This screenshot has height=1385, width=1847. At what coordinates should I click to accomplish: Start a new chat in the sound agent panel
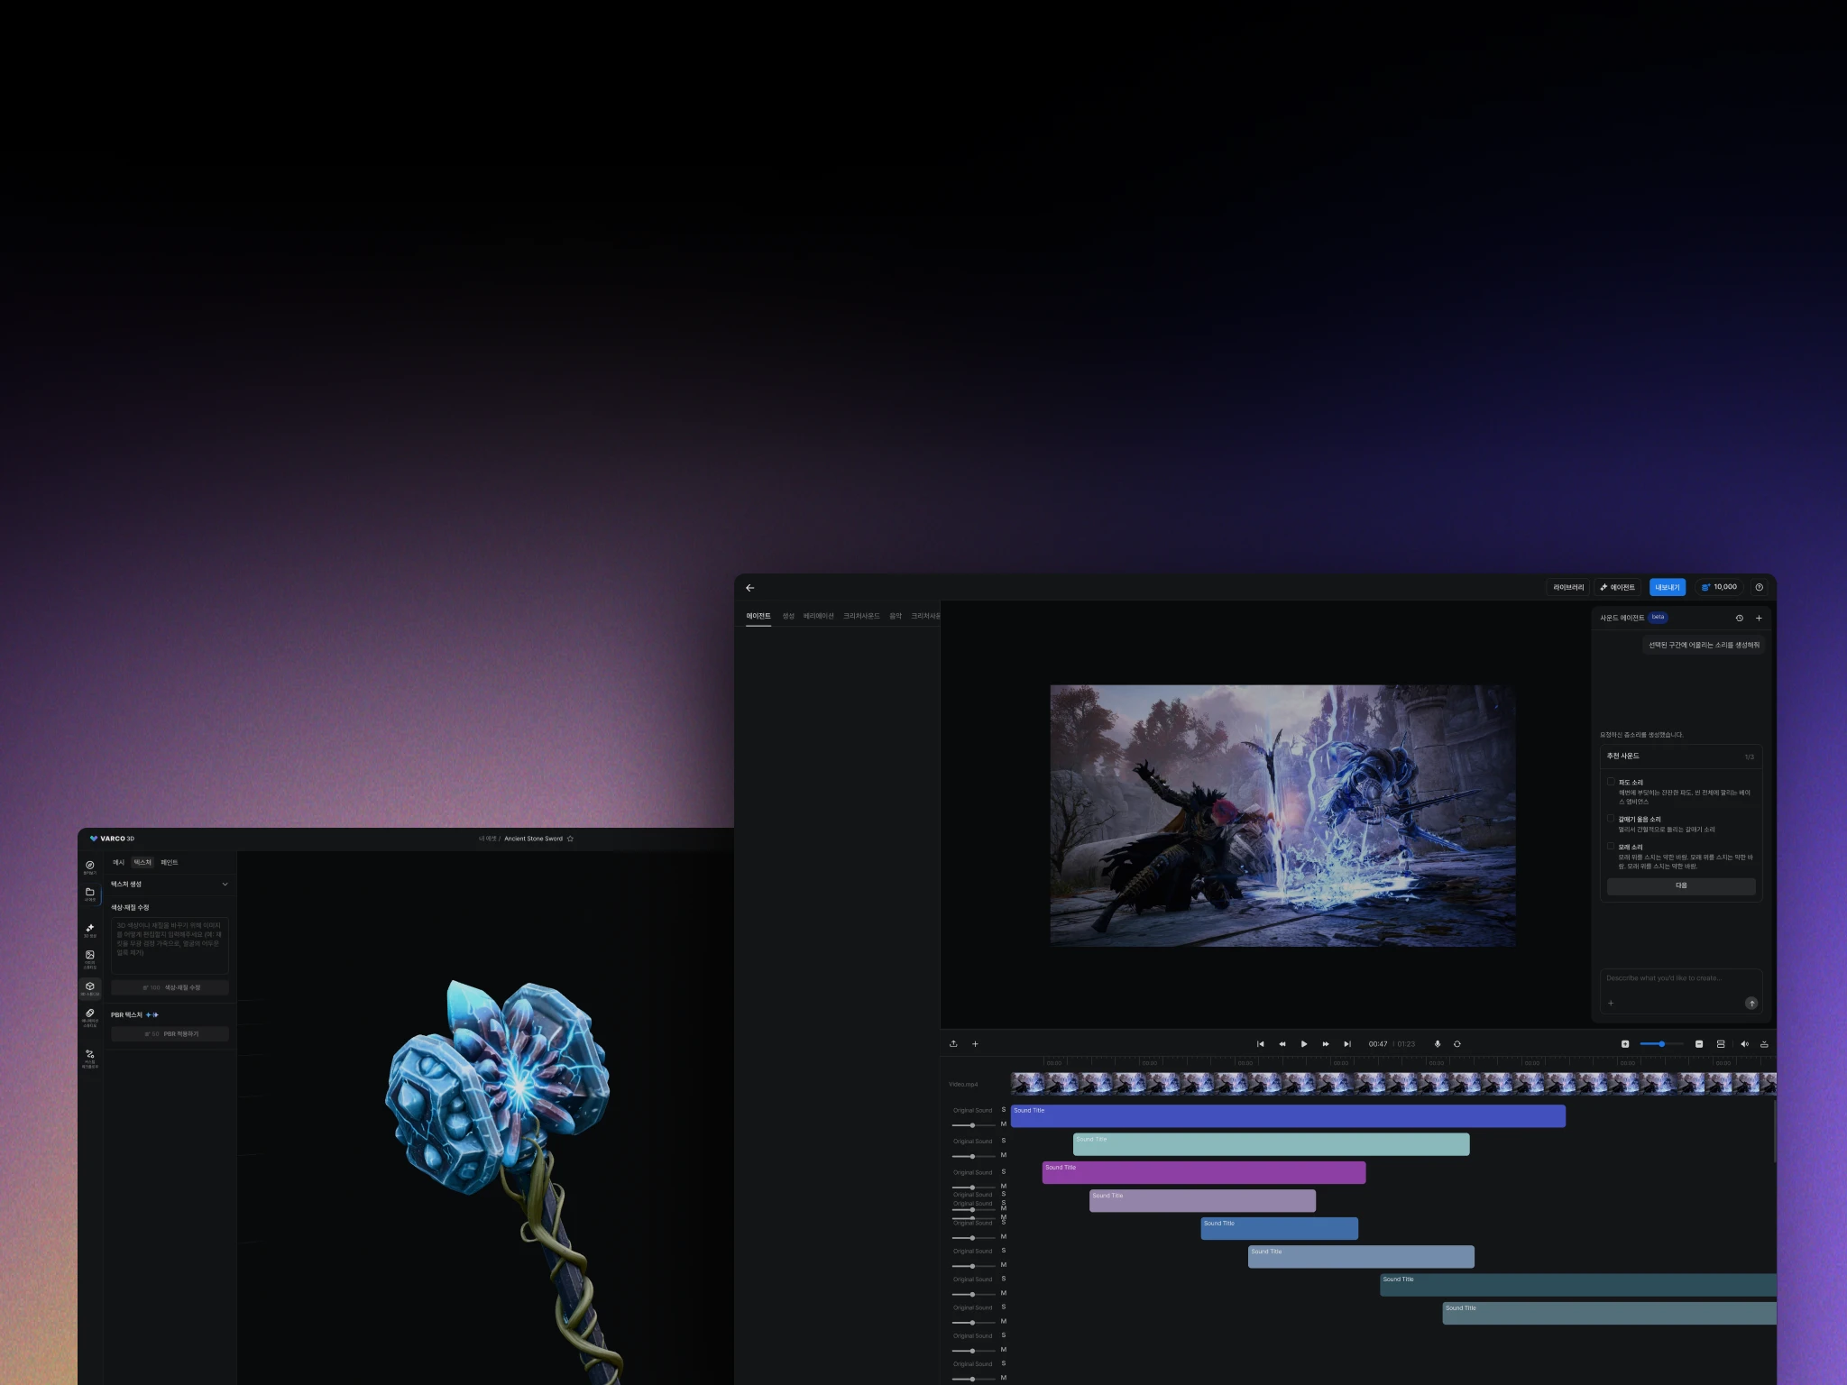[x=1759, y=618]
